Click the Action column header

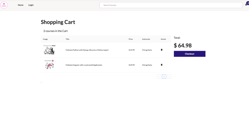point(163,39)
